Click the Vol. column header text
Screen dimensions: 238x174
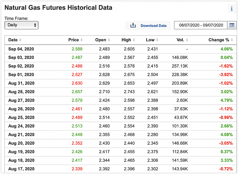pyautogui.click(x=180, y=40)
